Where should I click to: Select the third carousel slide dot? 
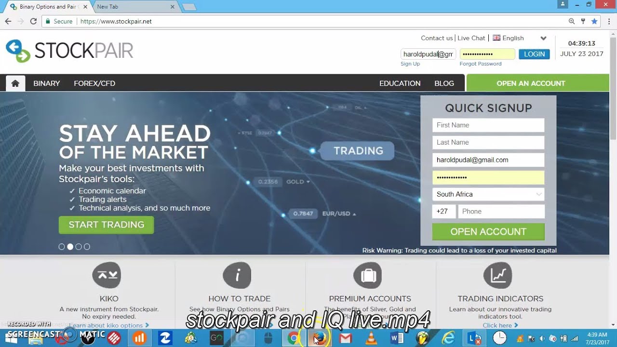tap(79, 247)
